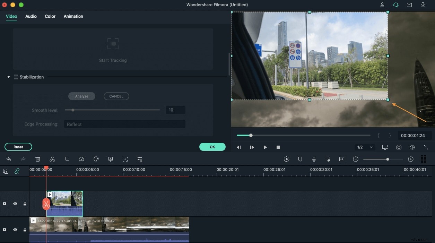Click the Record Voiceover microphone icon
Viewport: 435px width, 243px height.
click(314, 159)
